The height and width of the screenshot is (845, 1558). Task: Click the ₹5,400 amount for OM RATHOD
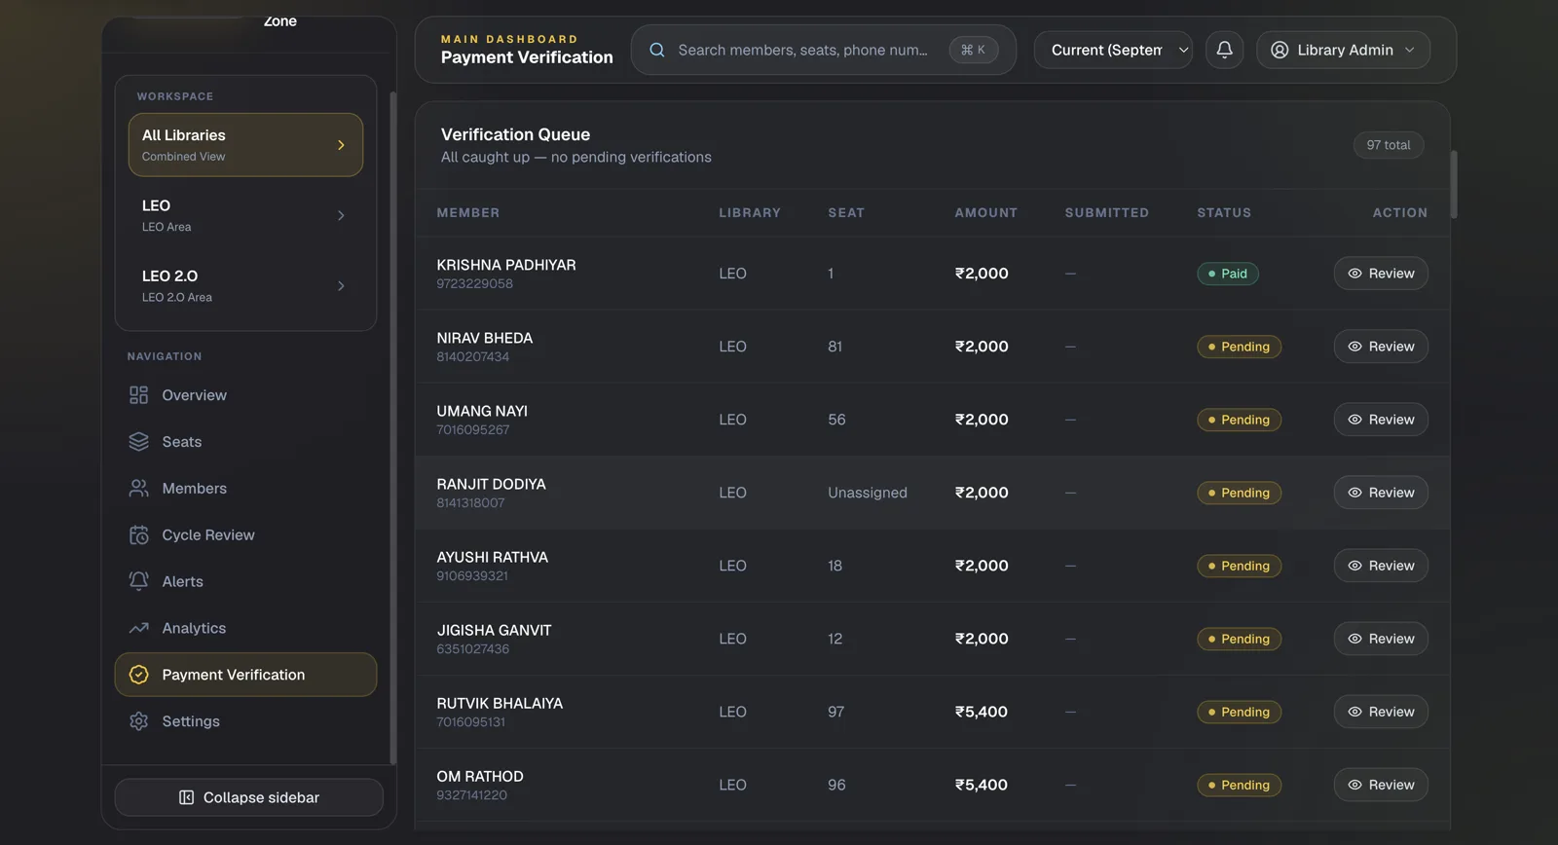(x=982, y=785)
